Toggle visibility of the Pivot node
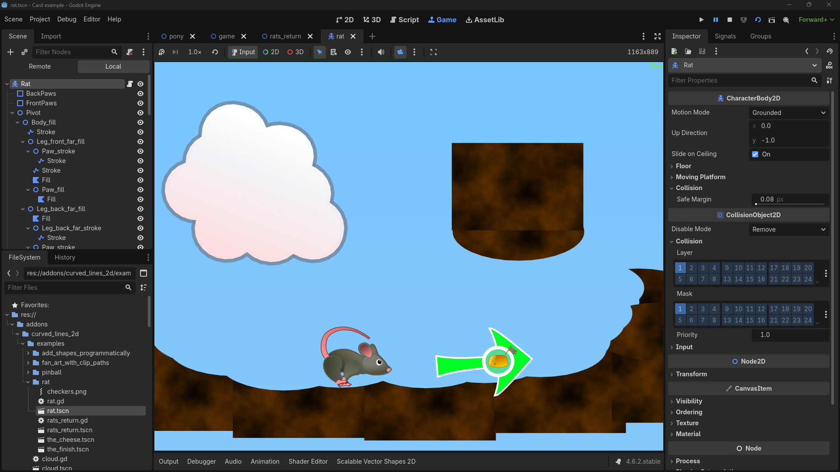 pos(140,113)
